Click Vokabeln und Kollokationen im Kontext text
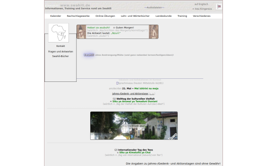Screen dimensions: 267x166 pyautogui.click(x=140, y=80)
